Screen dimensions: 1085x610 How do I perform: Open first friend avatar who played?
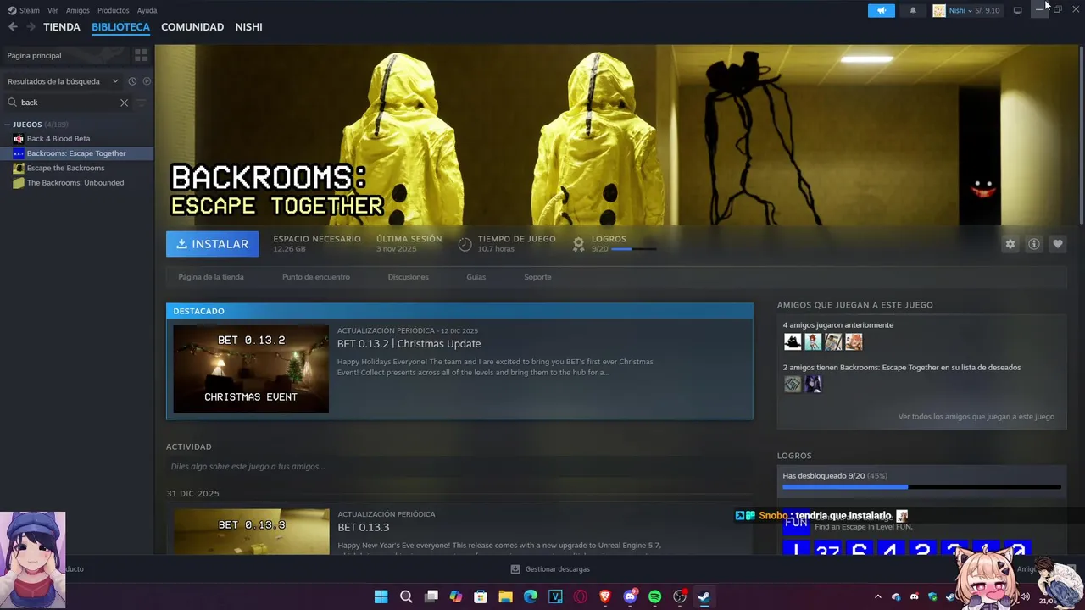793,342
